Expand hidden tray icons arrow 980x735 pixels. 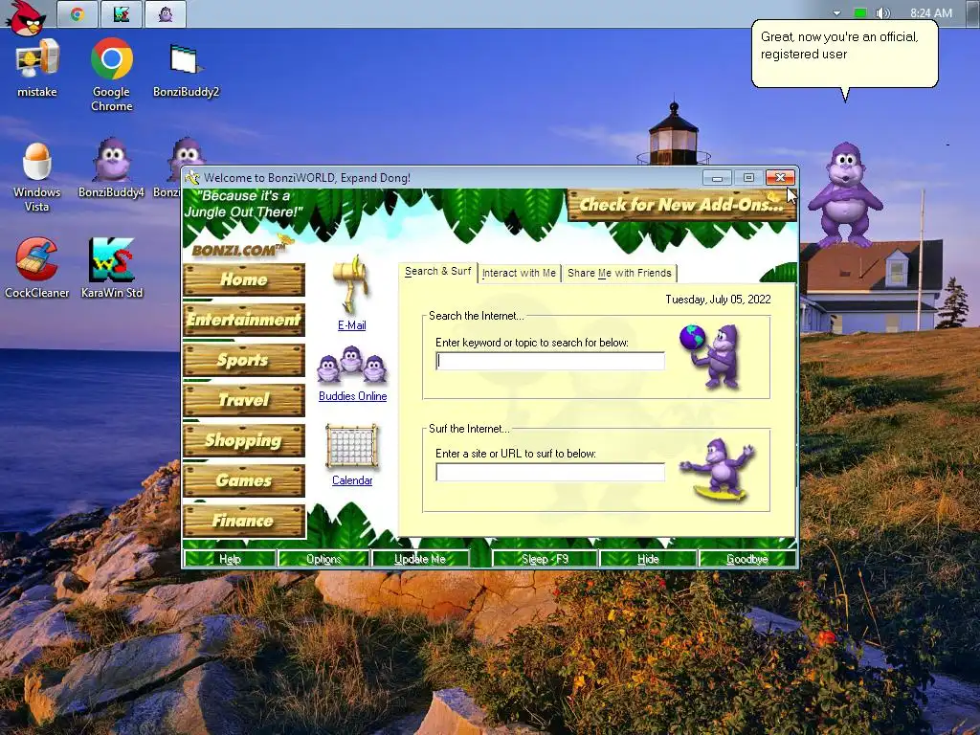coord(836,13)
